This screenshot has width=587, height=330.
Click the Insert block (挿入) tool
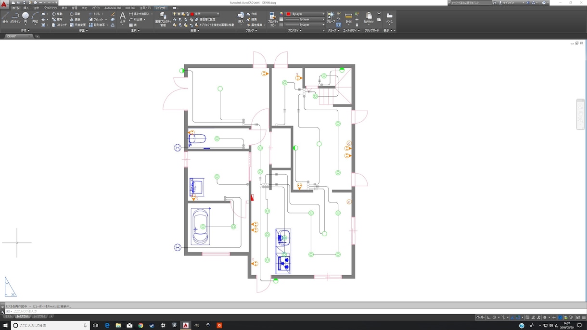click(241, 18)
